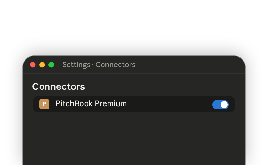Select the PitchBook Premium label text
The width and height of the screenshot is (268, 165).
91,103
